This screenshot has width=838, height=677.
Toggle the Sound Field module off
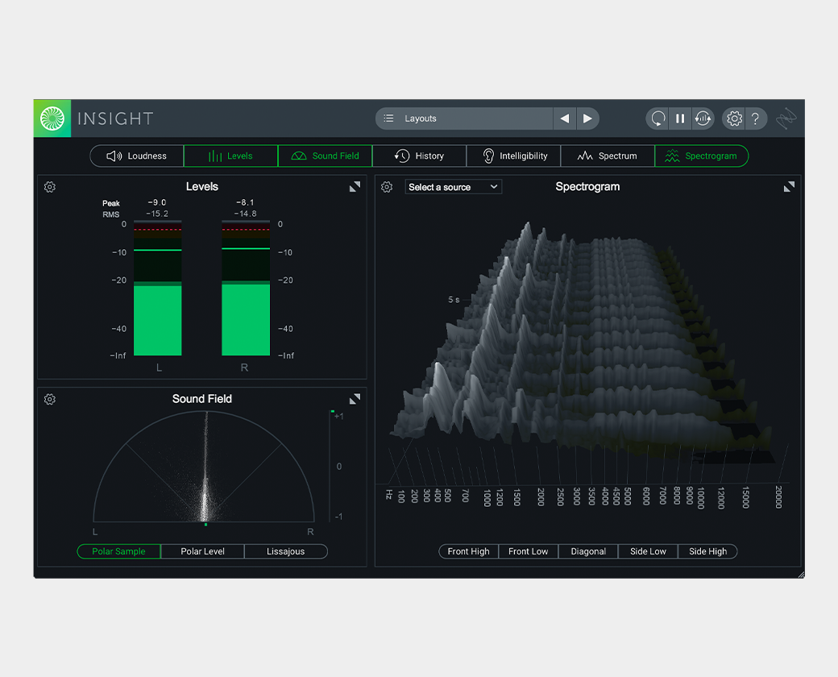pyautogui.click(x=325, y=156)
